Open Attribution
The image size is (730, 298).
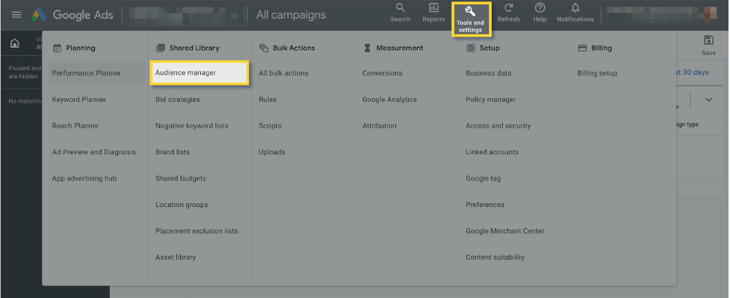(x=380, y=126)
